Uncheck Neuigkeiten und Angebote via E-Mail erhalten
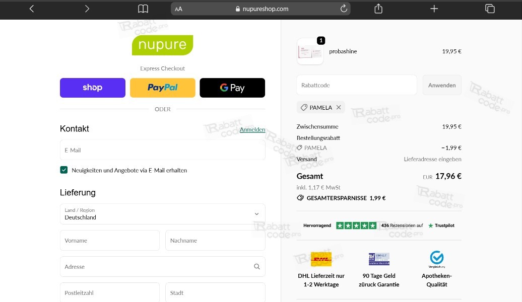 [x=64, y=170]
